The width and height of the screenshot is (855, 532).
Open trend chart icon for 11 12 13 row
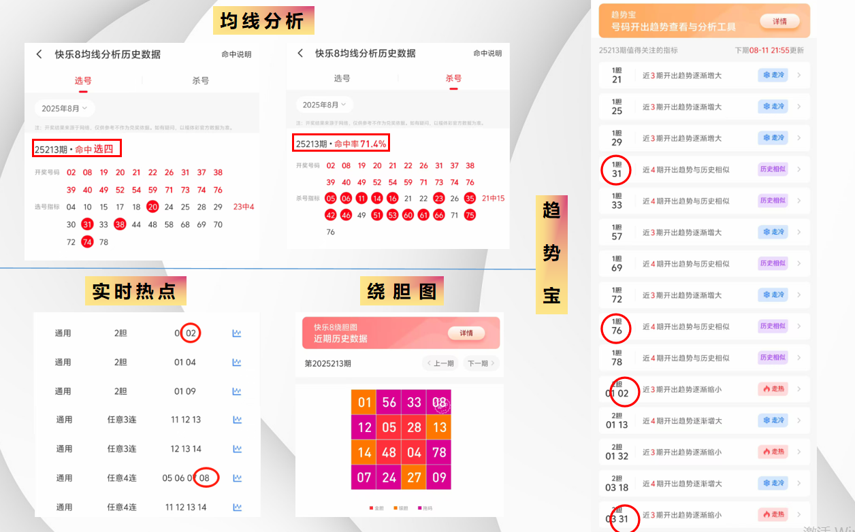pos(237,420)
